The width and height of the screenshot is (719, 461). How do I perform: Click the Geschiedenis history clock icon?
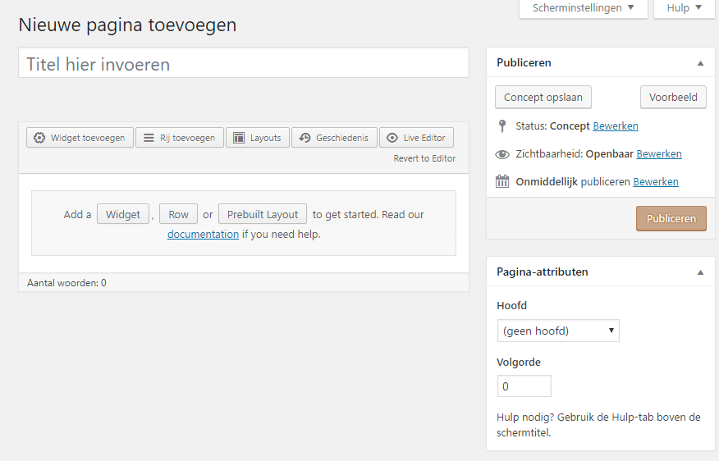305,138
